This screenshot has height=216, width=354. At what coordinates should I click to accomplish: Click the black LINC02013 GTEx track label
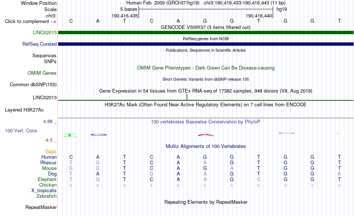(44, 98)
